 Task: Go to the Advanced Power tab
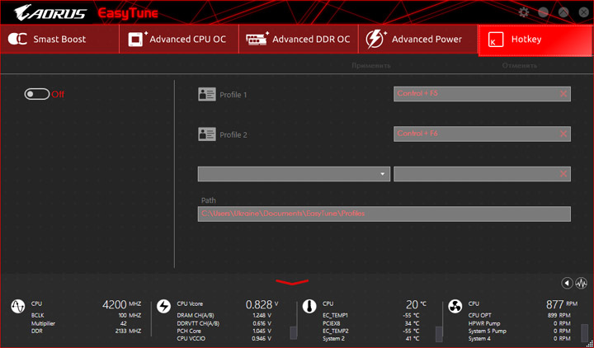(x=417, y=39)
